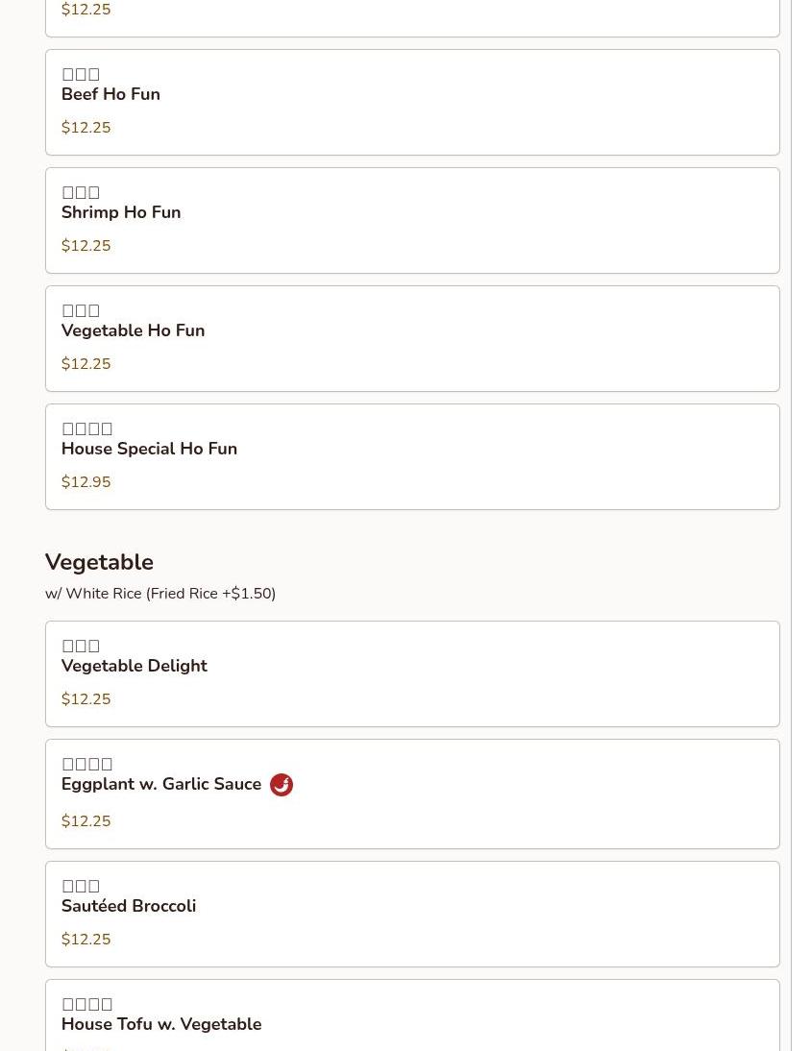Open Vegetable Delight item
The image size is (811, 1051).
click(412, 673)
